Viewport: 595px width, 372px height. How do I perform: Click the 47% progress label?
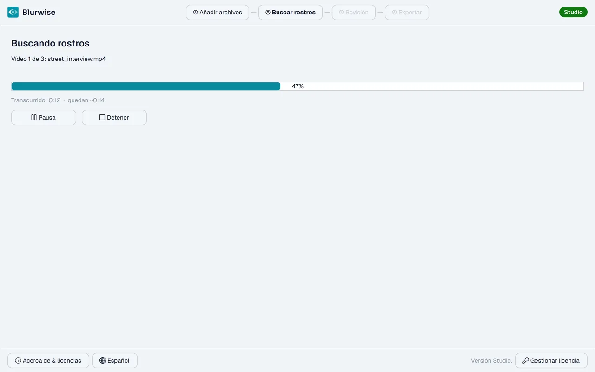pyautogui.click(x=297, y=86)
